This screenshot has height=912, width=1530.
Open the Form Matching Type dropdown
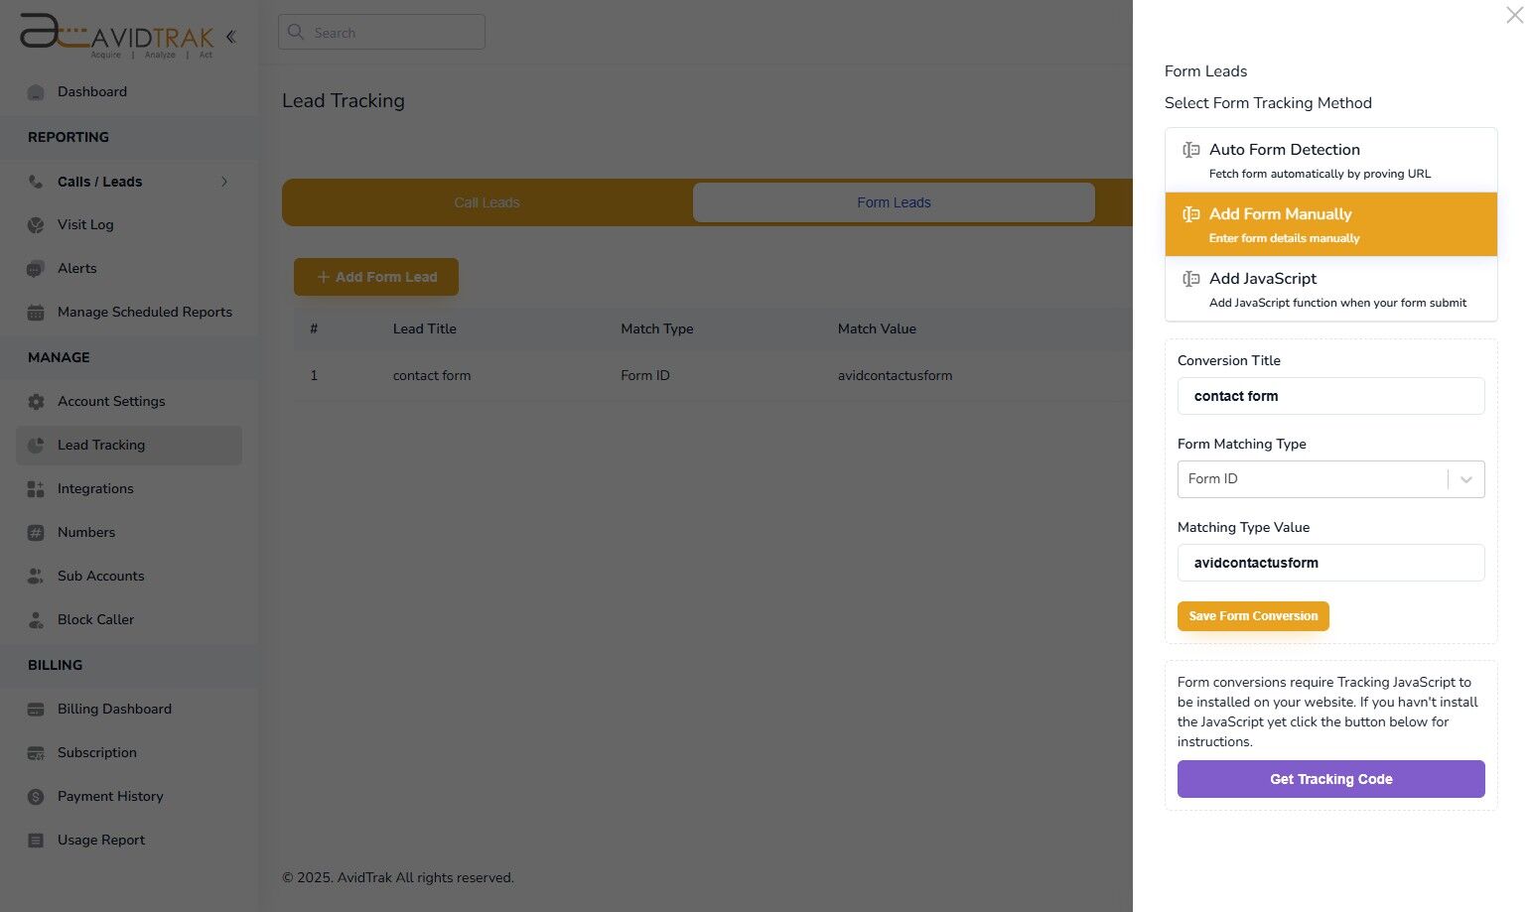pyautogui.click(x=1330, y=479)
